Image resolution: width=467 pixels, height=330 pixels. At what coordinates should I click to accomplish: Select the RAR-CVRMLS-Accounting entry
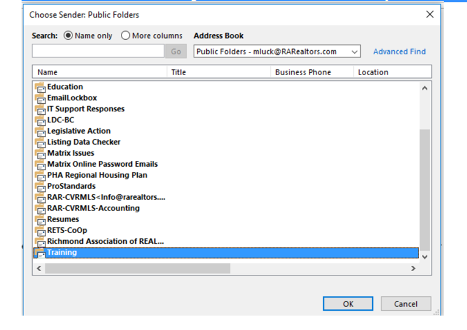click(x=93, y=208)
